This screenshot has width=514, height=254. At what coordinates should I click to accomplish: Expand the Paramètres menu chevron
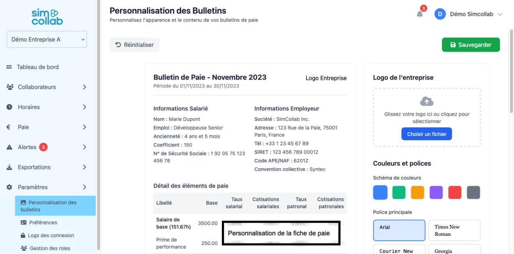[x=84, y=187]
